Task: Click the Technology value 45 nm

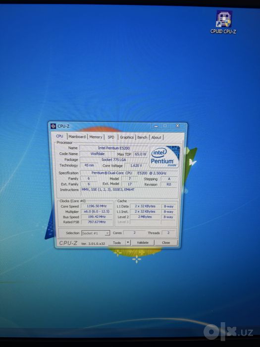Action: [89, 165]
